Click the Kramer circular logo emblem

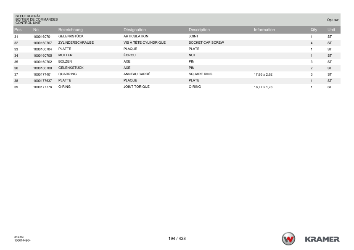(289, 239)
